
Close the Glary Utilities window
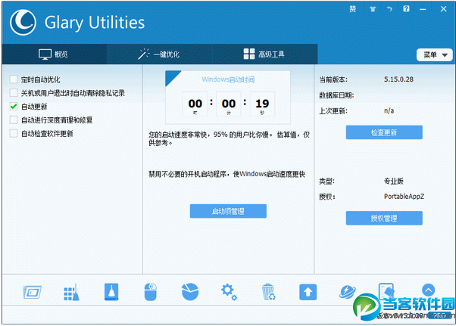click(443, 9)
